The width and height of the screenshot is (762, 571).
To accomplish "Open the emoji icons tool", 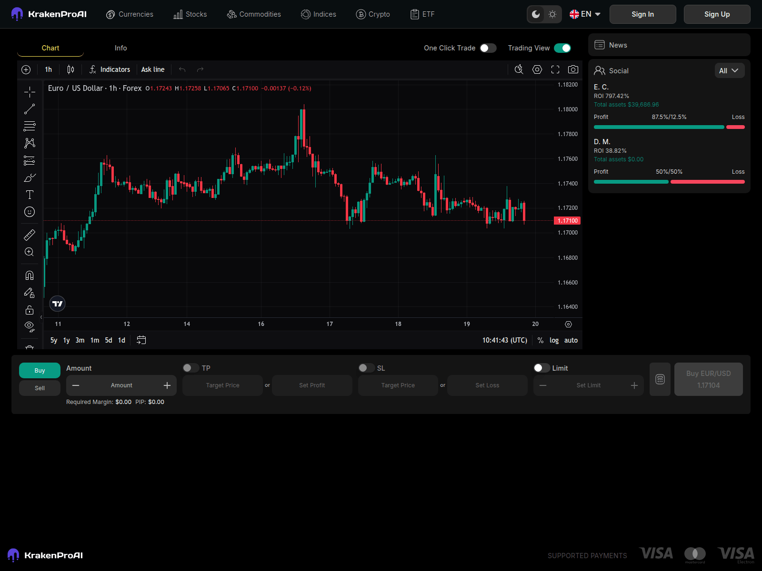I will pyautogui.click(x=30, y=212).
